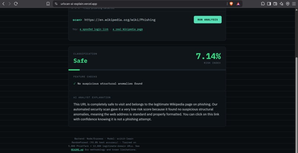Click the 'AI ANALYST EXPLANATION' heading
Image resolution: width=298 pixels, height=153 pixels.
92,97
